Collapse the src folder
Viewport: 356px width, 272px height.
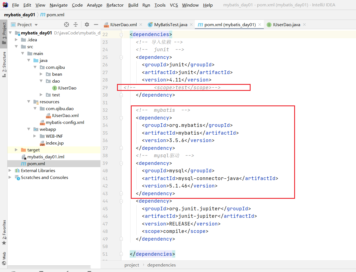(16, 47)
